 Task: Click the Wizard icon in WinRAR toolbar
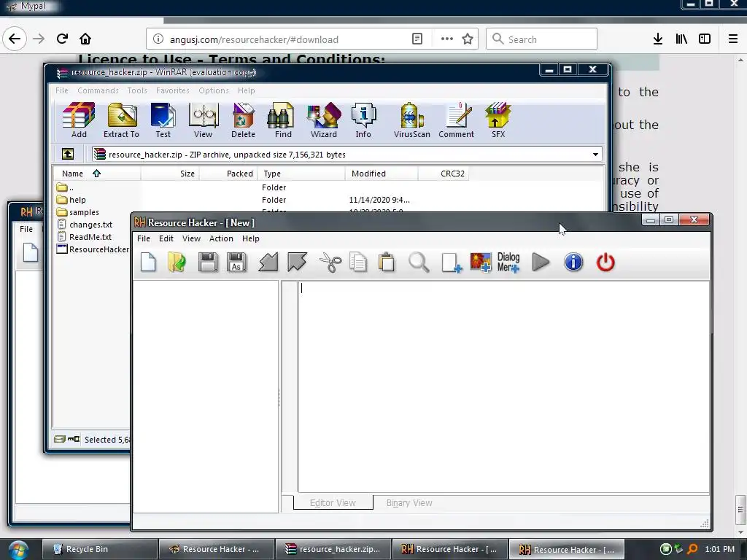pos(324,120)
